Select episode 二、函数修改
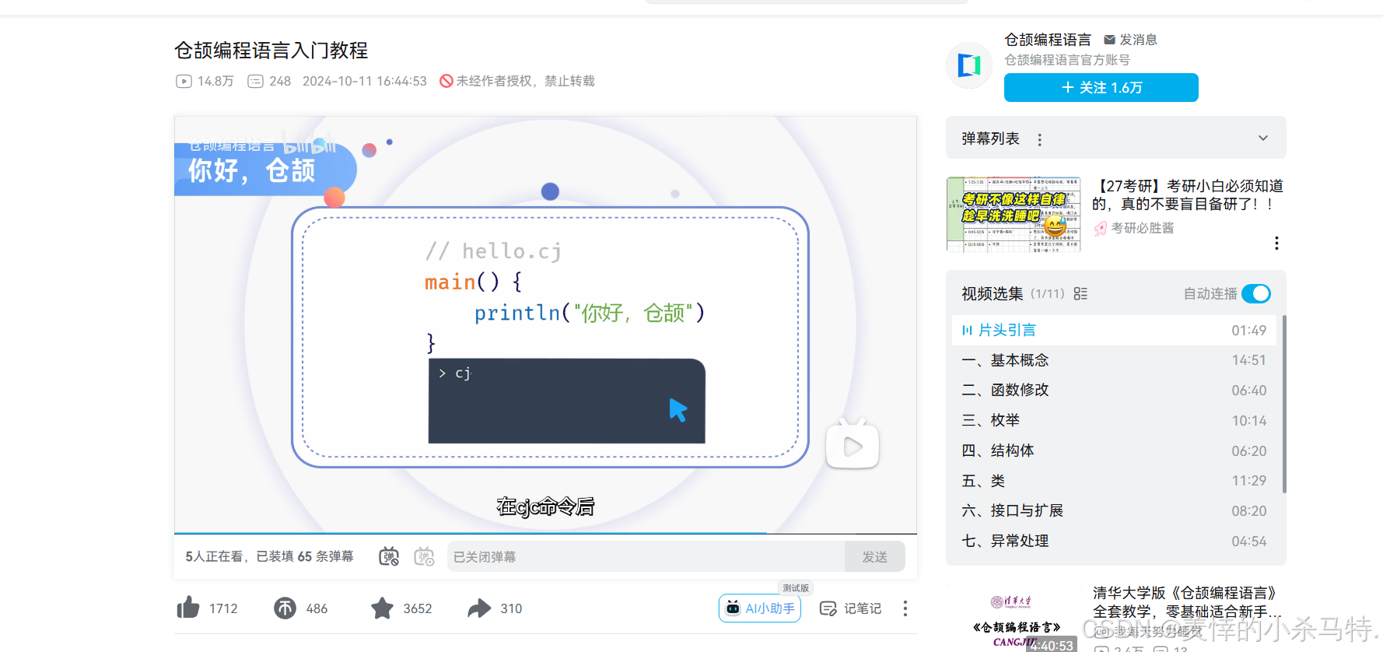 coord(1114,390)
